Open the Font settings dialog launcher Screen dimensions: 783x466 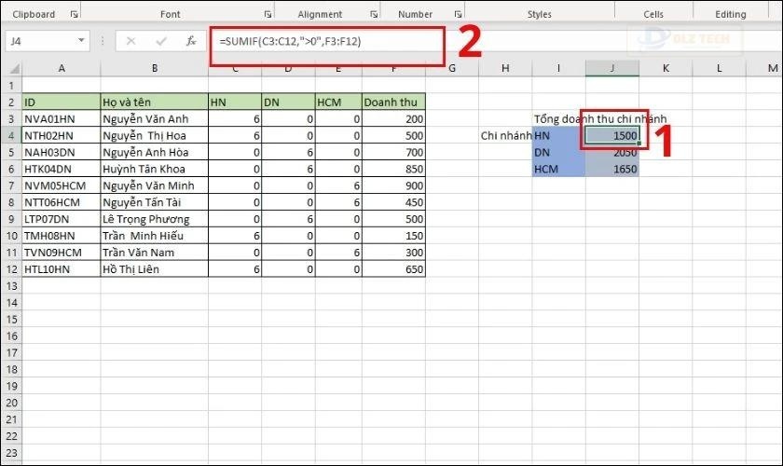pos(268,15)
